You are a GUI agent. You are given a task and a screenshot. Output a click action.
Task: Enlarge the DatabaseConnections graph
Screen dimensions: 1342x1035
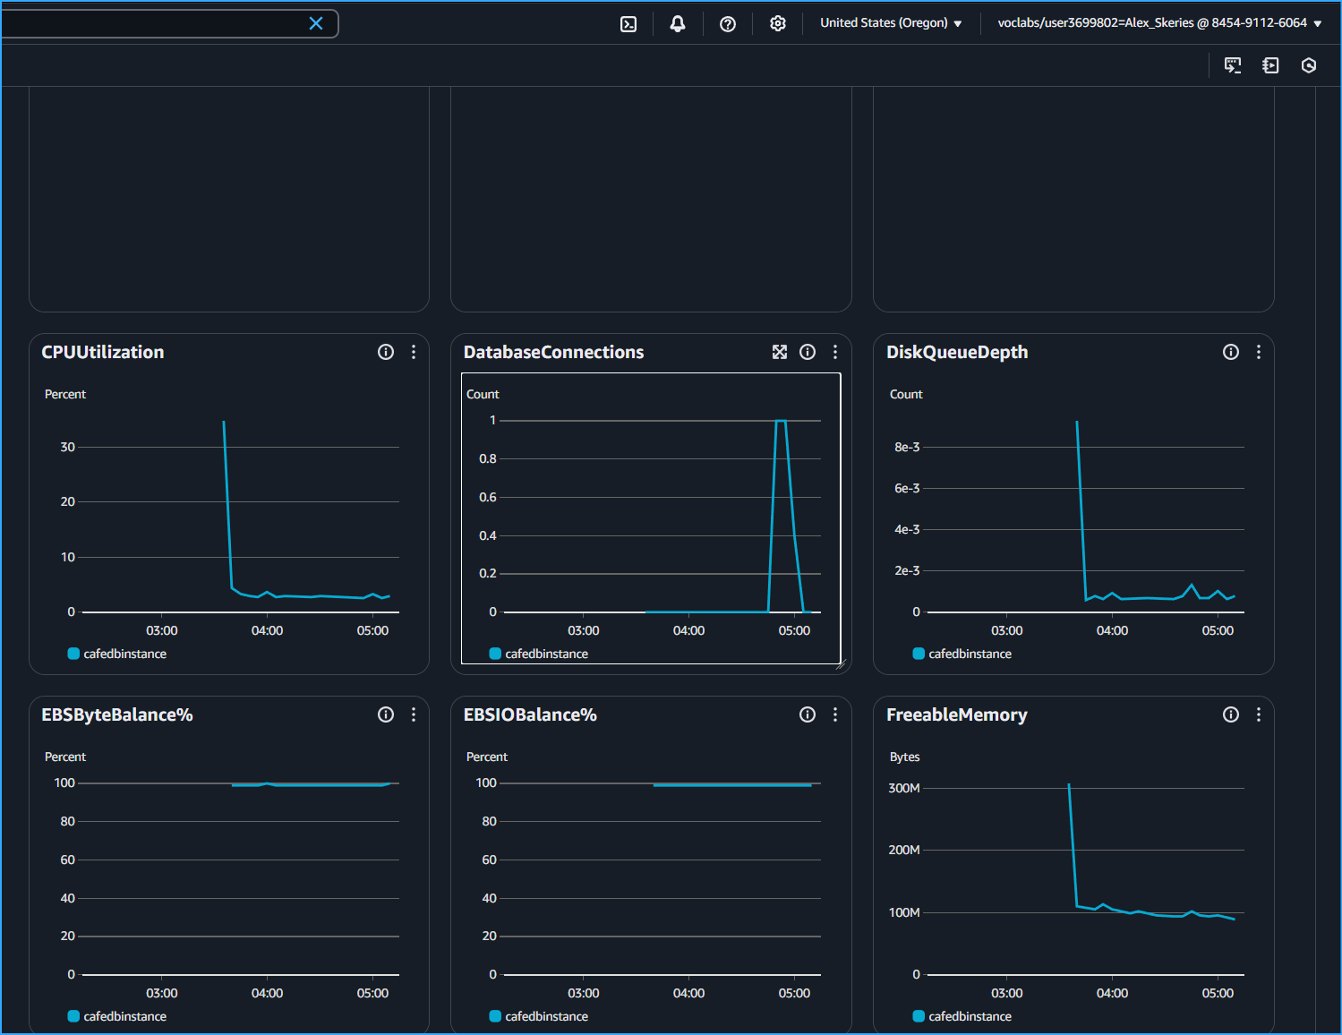tap(780, 352)
